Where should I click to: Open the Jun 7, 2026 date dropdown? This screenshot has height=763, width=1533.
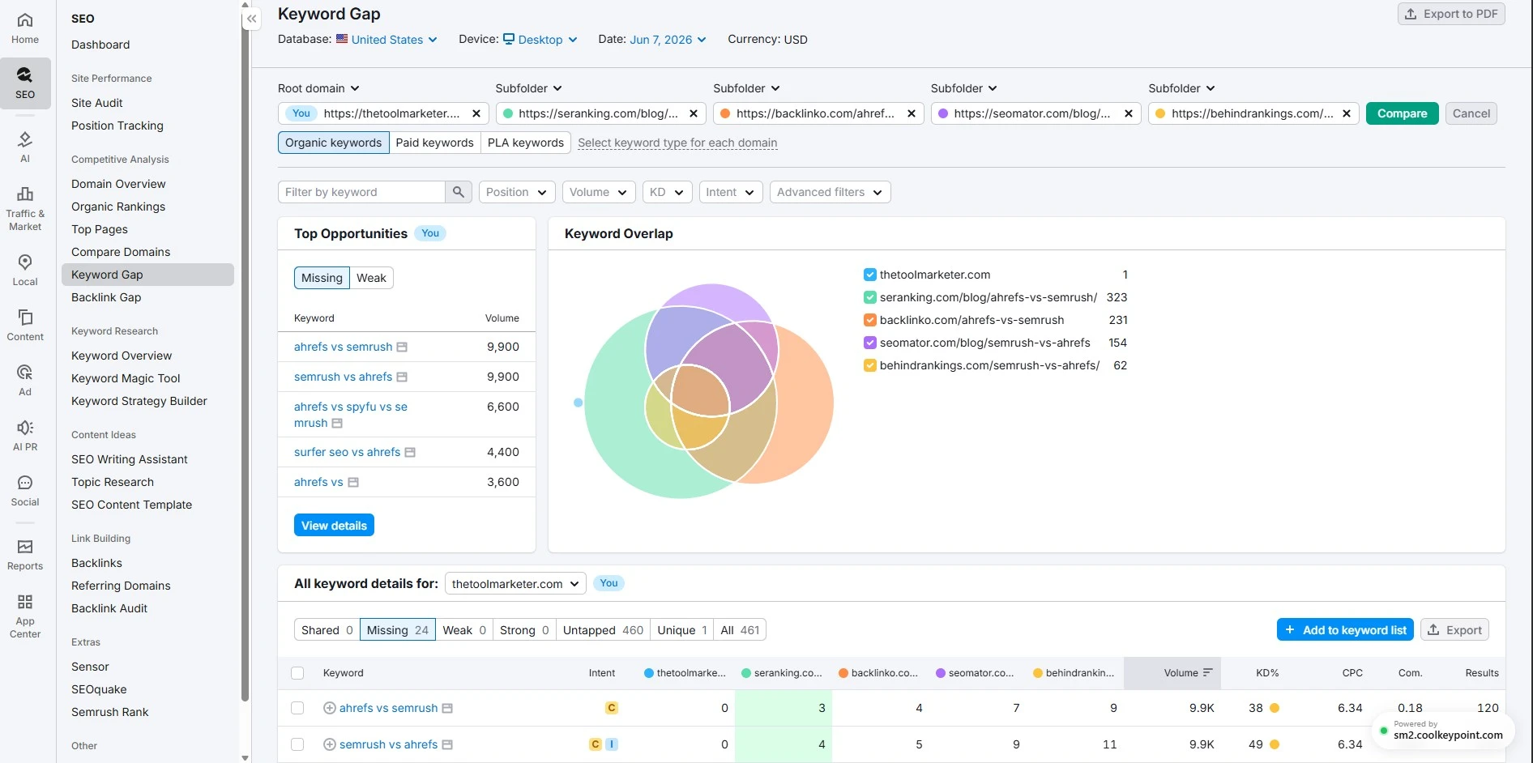[x=668, y=40]
